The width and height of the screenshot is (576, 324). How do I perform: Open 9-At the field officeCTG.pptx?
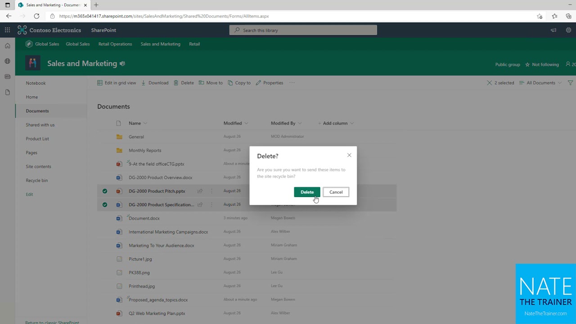click(x=157, y=164)
